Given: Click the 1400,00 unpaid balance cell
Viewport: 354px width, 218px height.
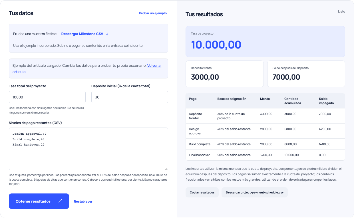Looking at the screenshot, I should pos(325,144).
